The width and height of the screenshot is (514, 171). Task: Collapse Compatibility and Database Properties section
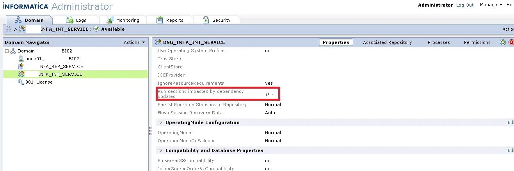(x=160, y=150)
